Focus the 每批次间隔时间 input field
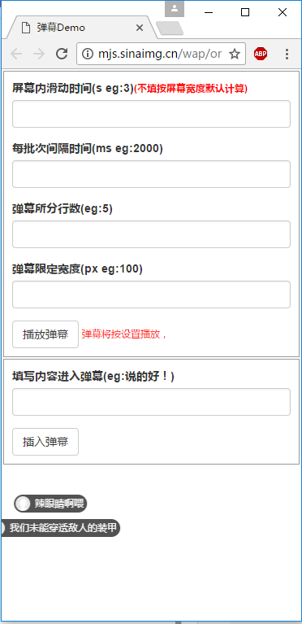This screenshot has width=302, height=624. tap(151, 174)
